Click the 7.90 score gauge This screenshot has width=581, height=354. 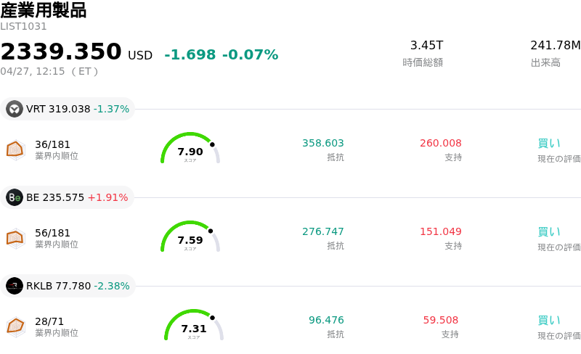click(190, 149)
